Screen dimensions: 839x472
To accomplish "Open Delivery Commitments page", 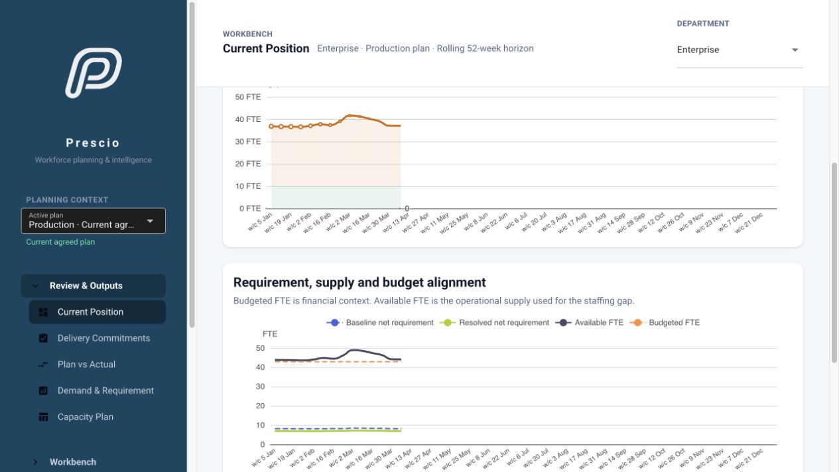I will [x=97, y=338].
